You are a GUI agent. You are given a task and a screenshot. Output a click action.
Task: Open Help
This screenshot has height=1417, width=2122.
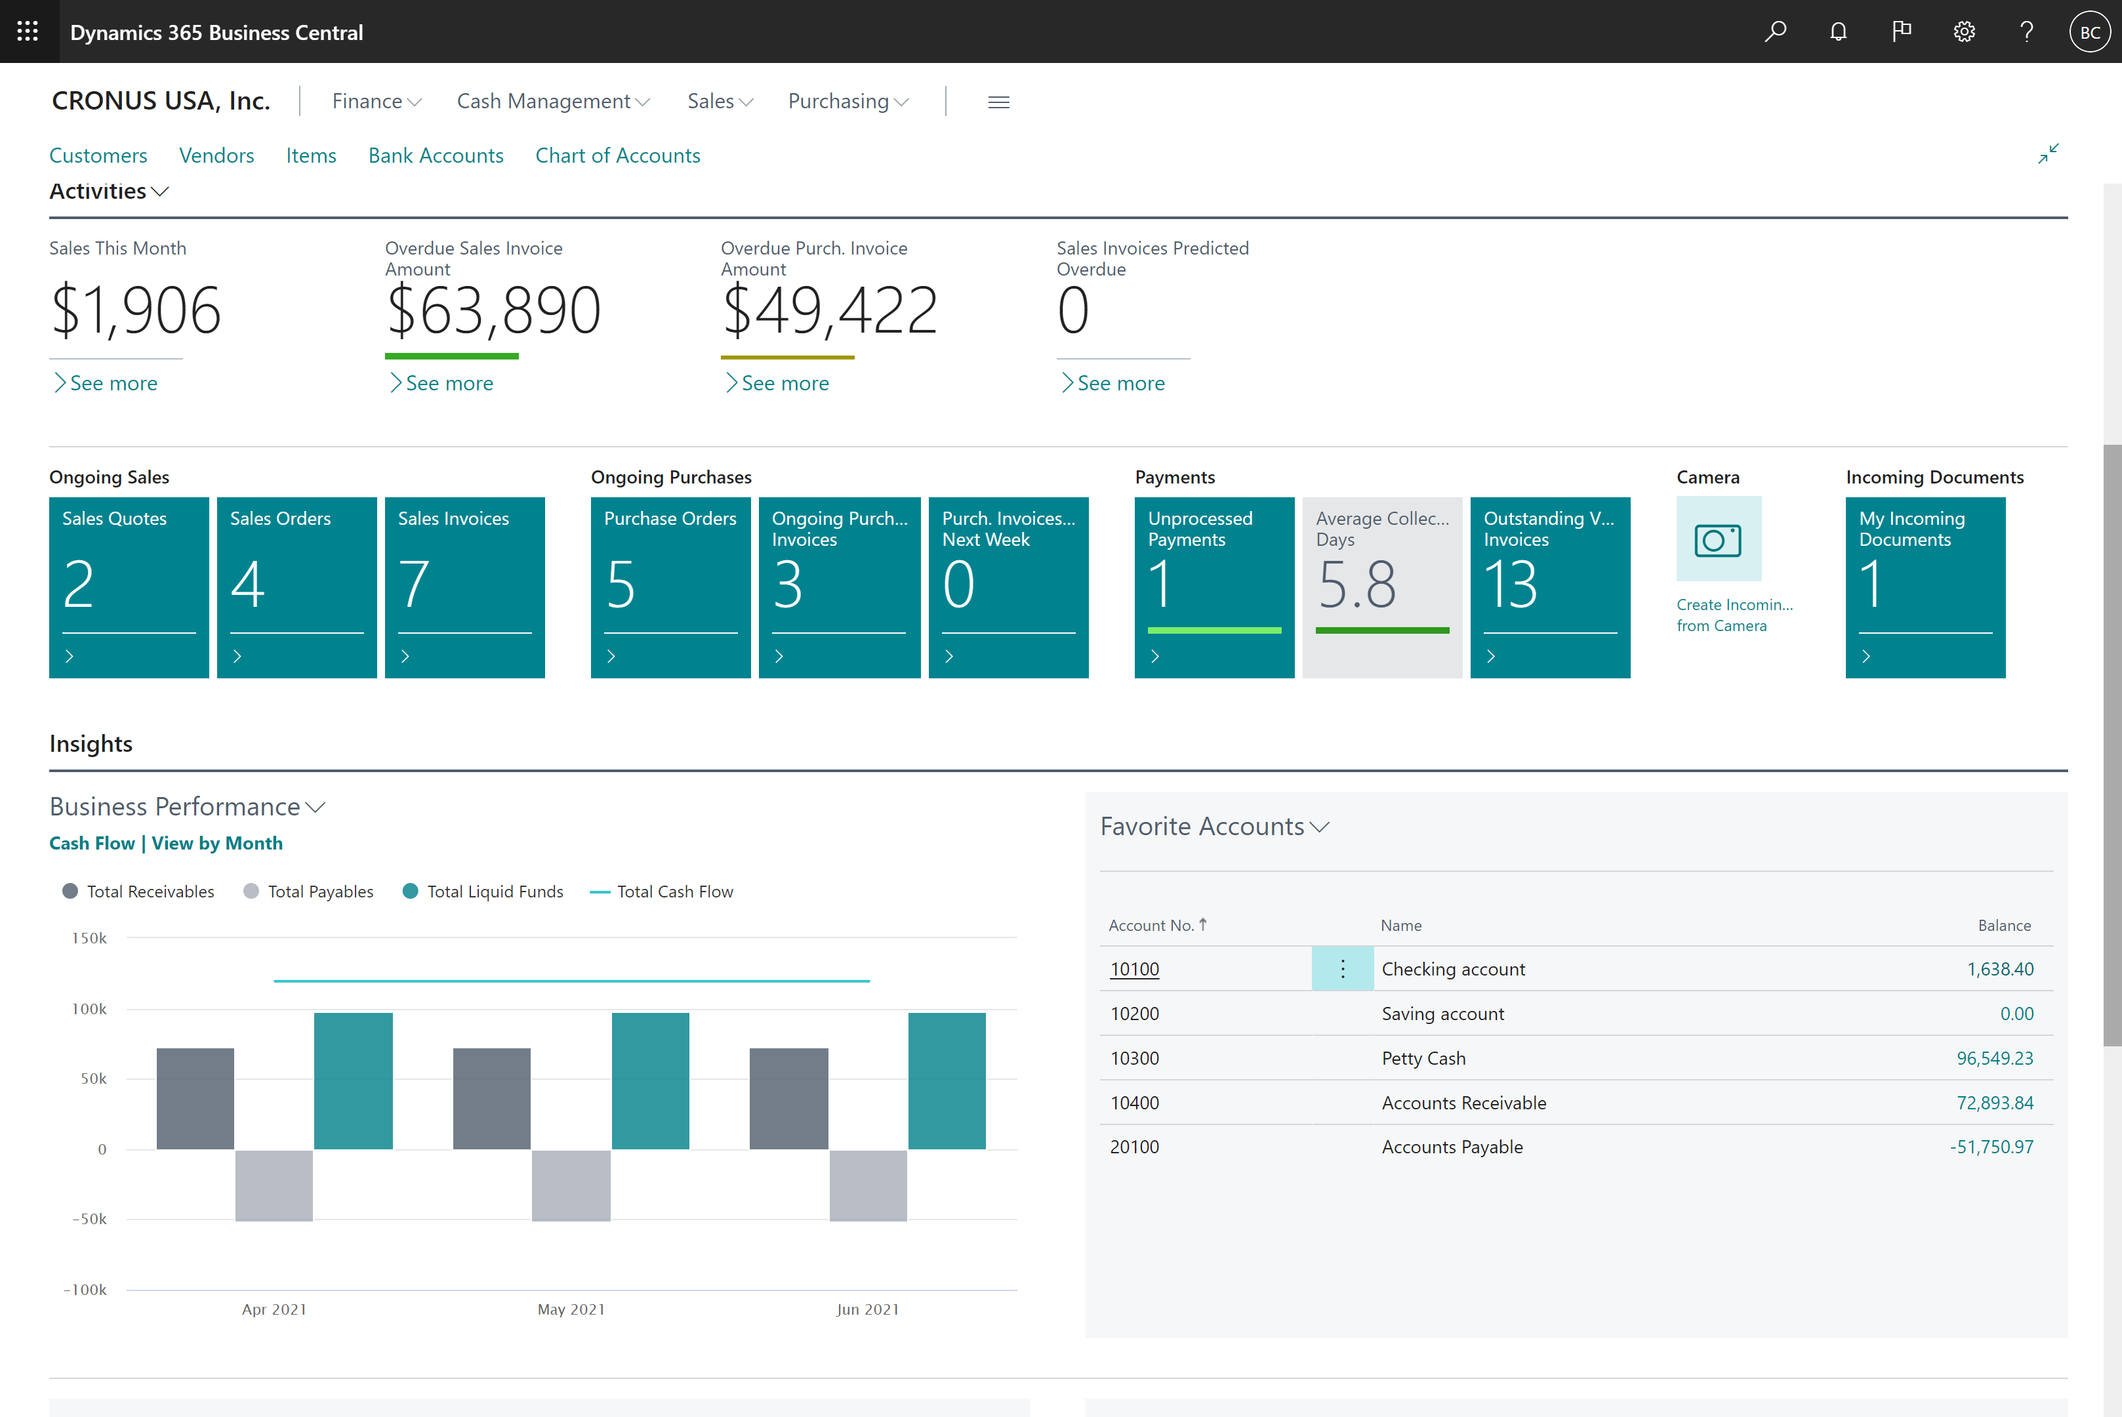click(x=2026, y=31)
